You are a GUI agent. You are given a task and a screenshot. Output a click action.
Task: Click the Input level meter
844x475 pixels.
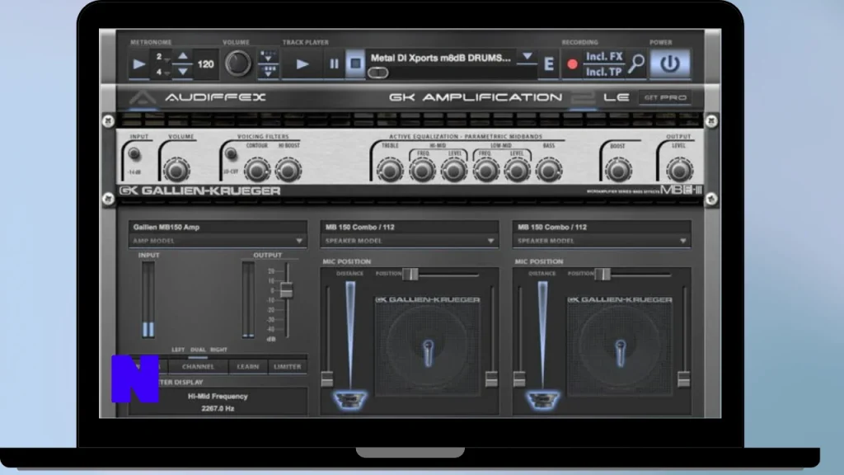[x=148, y=300]
